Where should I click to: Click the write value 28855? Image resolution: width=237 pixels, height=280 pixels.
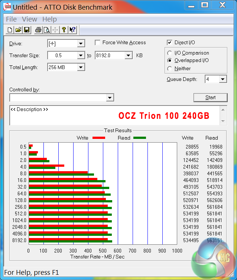point(192,147)
